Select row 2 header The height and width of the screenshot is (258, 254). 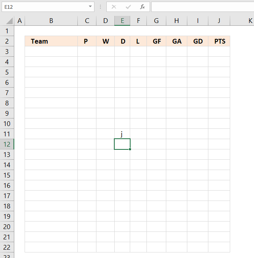pyautogui.click(x=7, y=41)
